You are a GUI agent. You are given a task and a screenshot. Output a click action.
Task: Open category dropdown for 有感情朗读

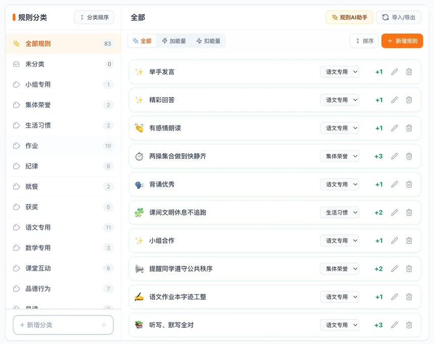(x=340, y=128)
